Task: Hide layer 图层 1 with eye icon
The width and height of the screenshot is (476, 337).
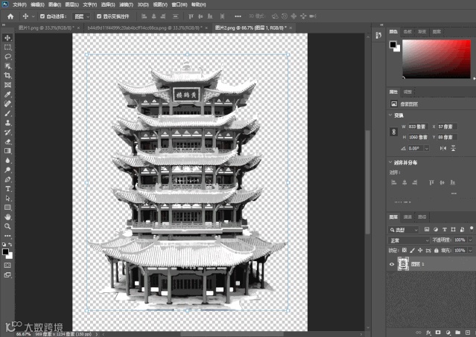Action: [392, 264]
